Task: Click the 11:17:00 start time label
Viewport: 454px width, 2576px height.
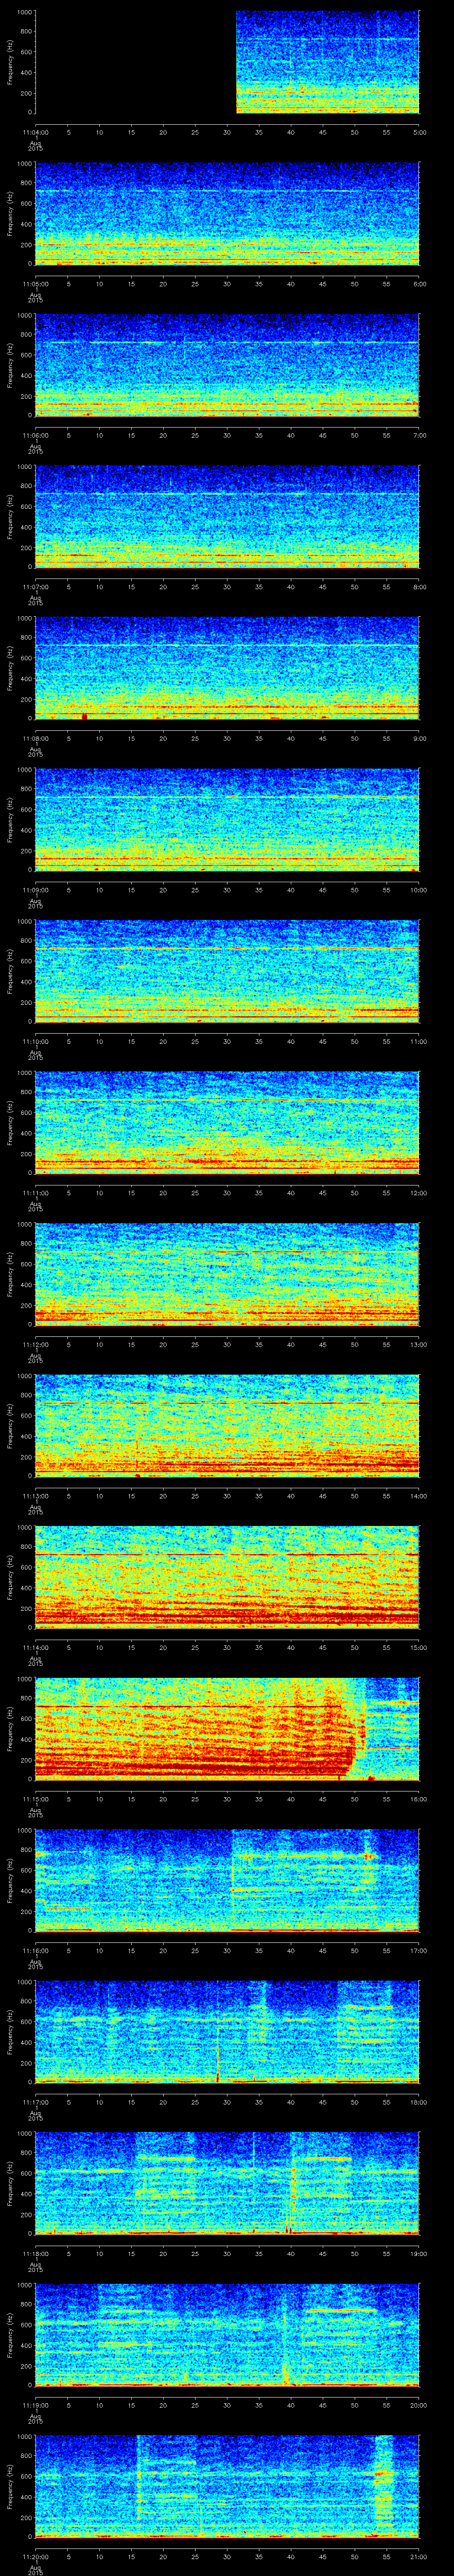Action: (x=35, y=2102)
